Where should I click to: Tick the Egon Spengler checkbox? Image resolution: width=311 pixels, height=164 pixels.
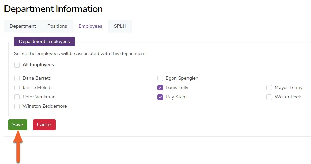160,78
